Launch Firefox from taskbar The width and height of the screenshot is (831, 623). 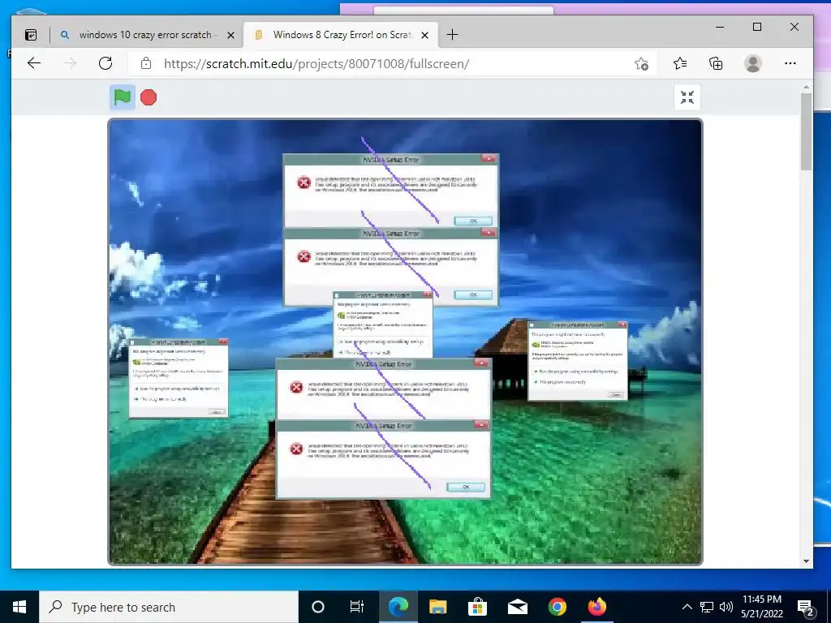(x=596, y=607)
